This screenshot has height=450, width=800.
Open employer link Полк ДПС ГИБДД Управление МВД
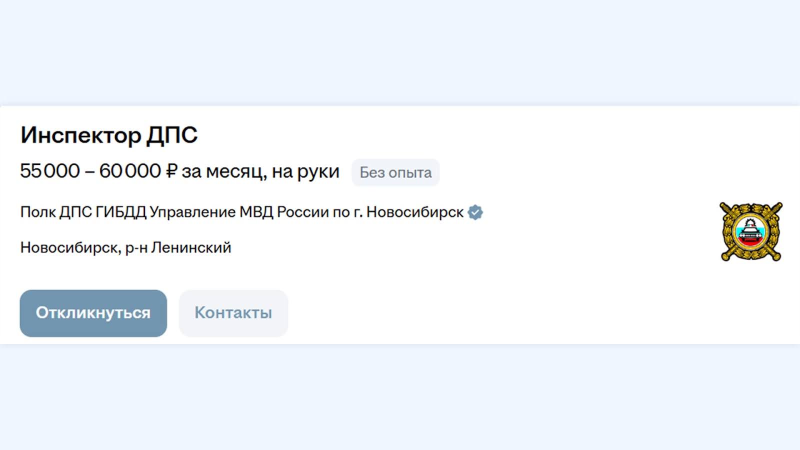(242, 212)
